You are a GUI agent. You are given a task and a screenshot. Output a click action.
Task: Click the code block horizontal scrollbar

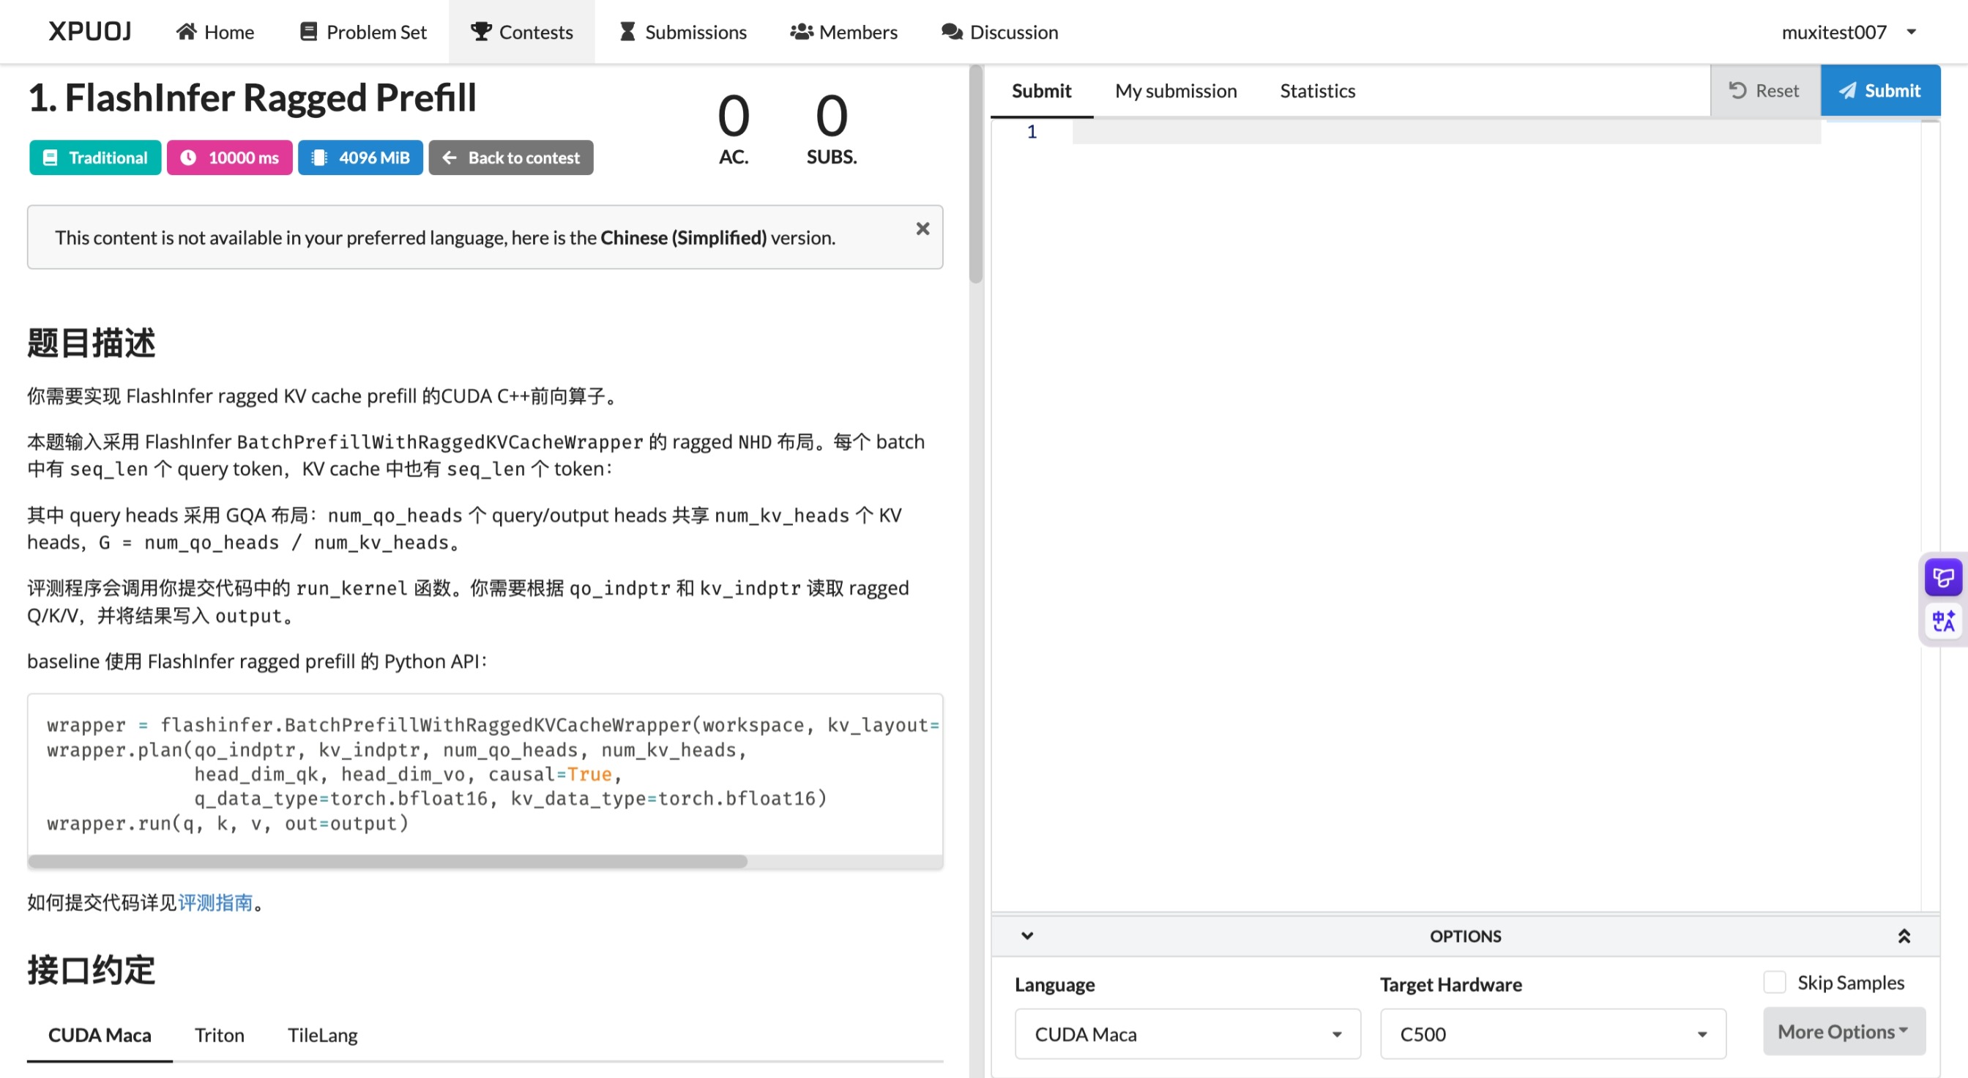(x=387, y=861)
